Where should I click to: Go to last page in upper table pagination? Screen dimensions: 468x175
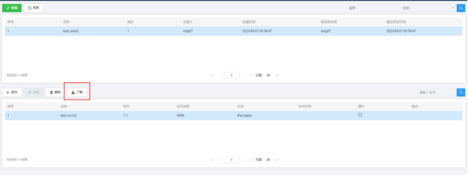252,75
